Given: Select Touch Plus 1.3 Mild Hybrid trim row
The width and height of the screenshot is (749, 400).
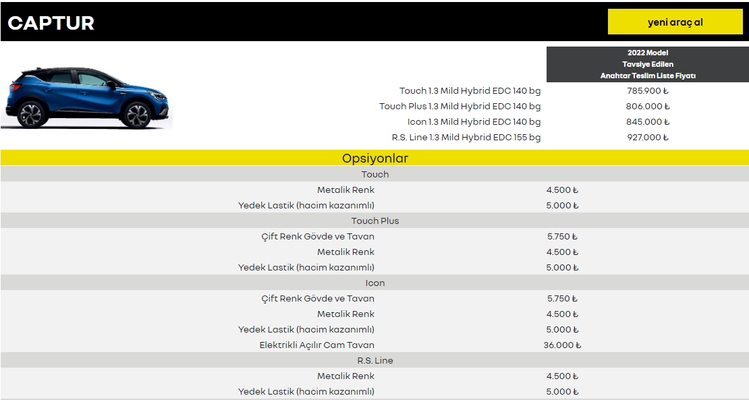Looking at the screenshot, I should point(460,107).
